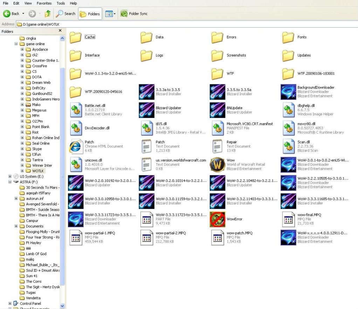Open the Cache folder icon
The width and height of the screenshot is (358, 309).
[x=76, y=37]
